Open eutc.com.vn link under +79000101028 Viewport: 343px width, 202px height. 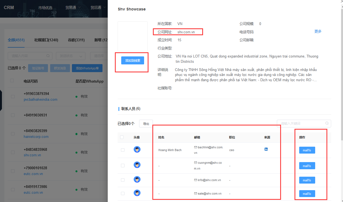(x=33, y=174)
